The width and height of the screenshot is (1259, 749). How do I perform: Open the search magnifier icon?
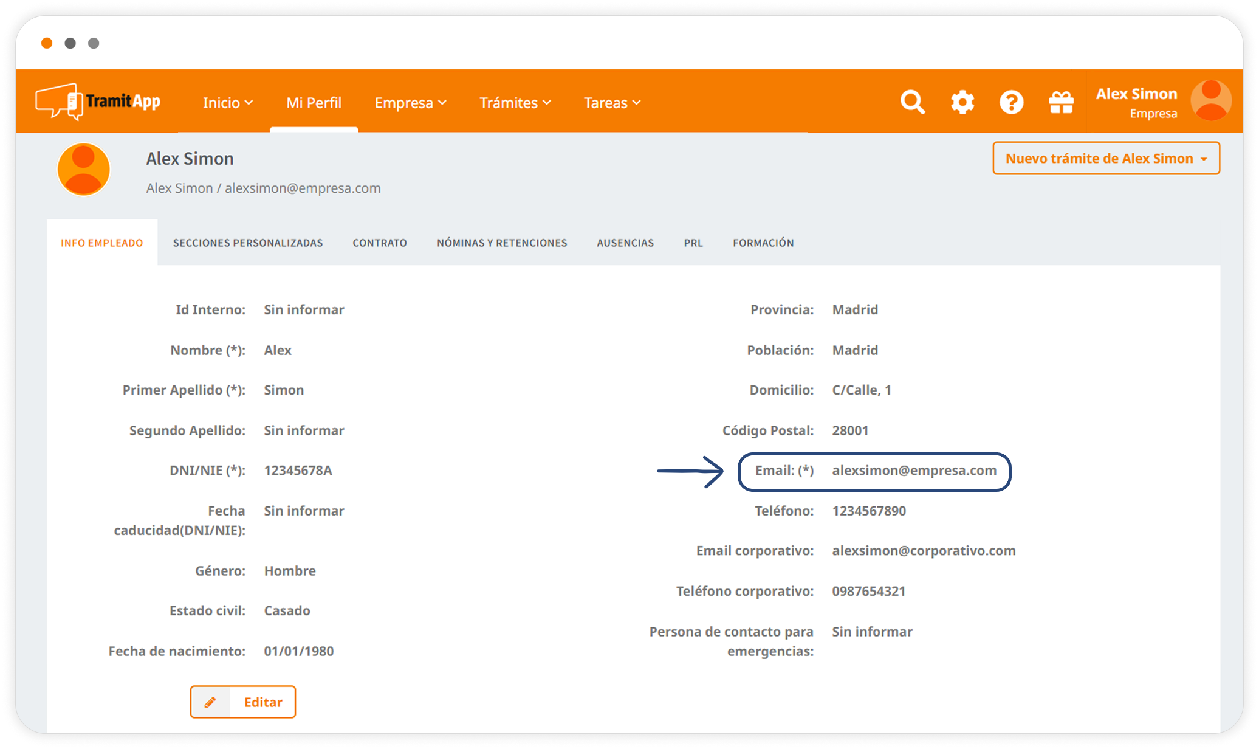(x=912, y=102)
